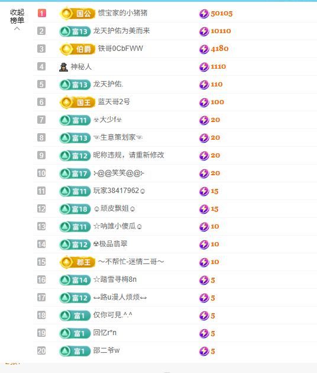Click the 国公 gold badge at rank 1
The image size is (317, 373).
click(77, 13)
